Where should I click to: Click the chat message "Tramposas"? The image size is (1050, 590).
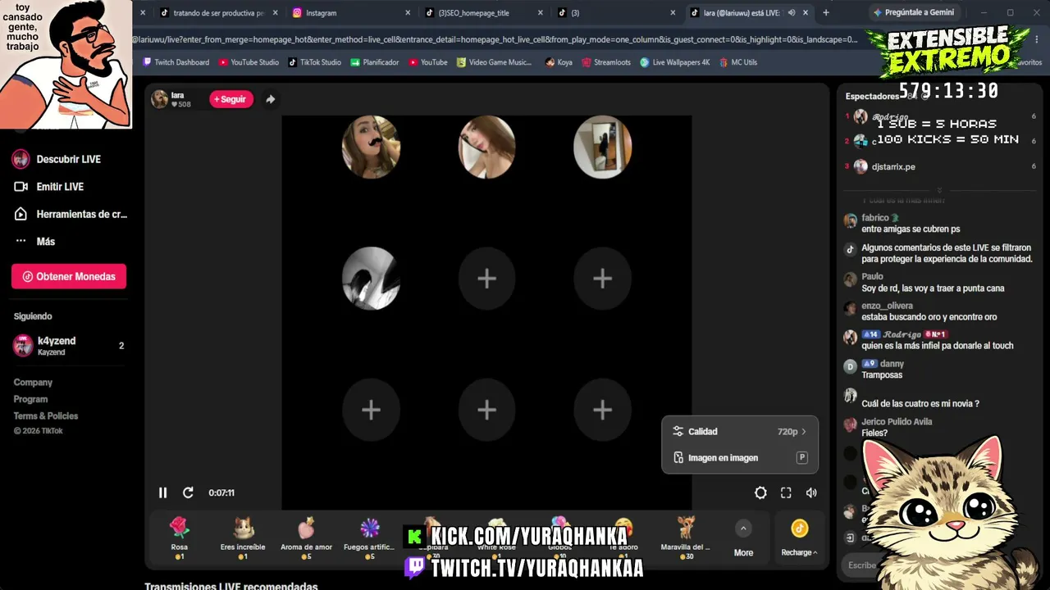pyautogui.click(x=882, y=375)
